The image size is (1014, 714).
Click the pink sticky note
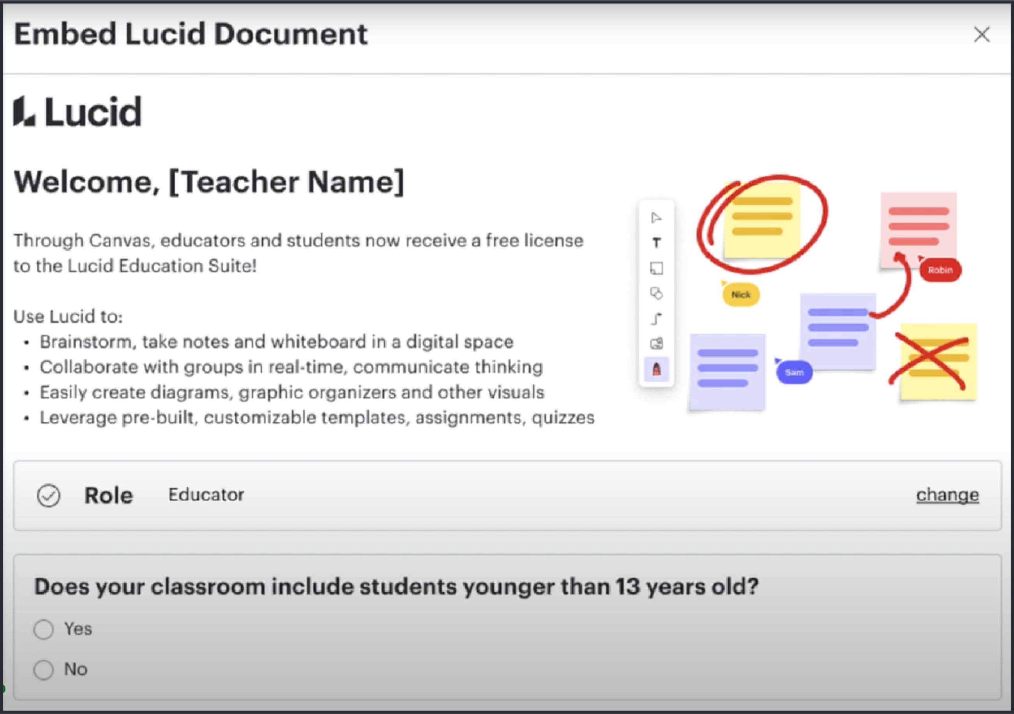pos(919,230)
